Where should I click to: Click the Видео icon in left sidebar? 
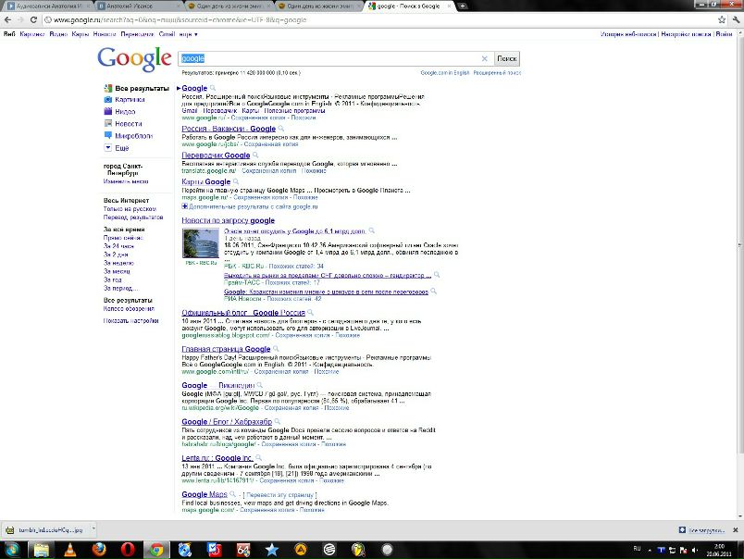[109, 111]
